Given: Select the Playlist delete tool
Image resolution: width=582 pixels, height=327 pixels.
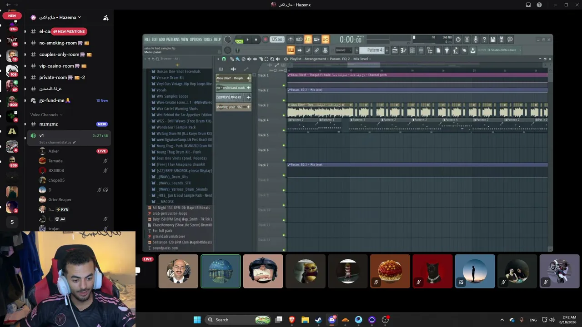Looking at the screenshot, I should 243,59.
